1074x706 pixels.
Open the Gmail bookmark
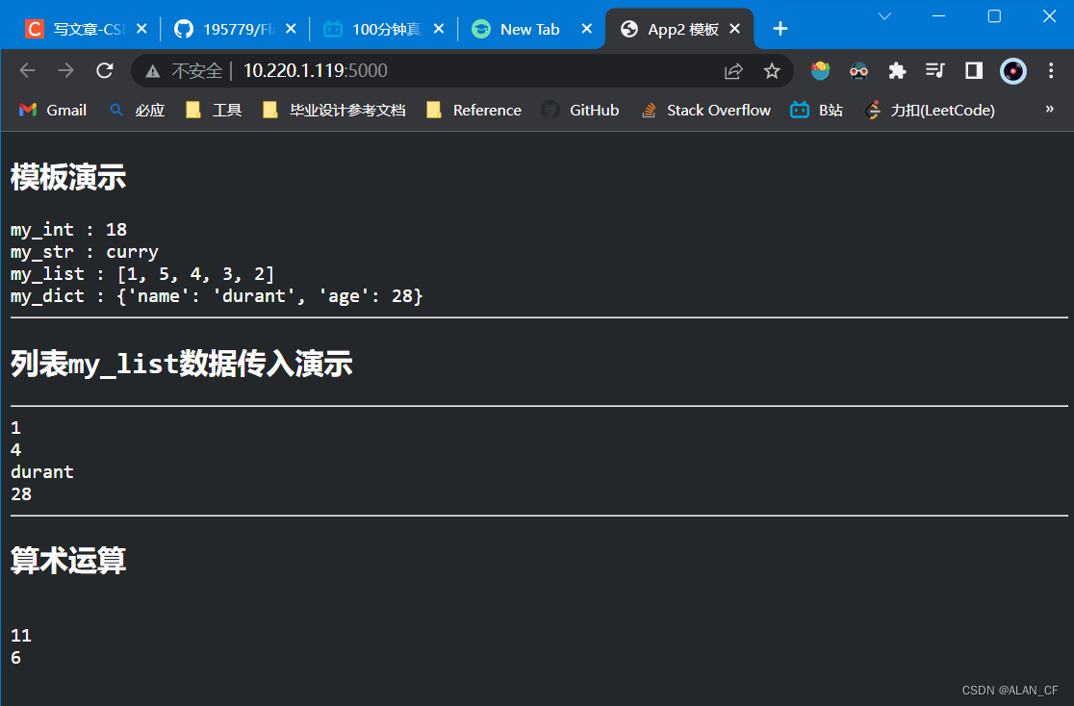point(52,110)
